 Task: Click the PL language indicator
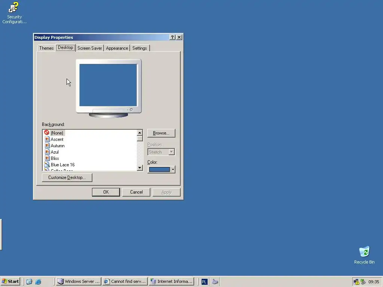tap(204, 282)
